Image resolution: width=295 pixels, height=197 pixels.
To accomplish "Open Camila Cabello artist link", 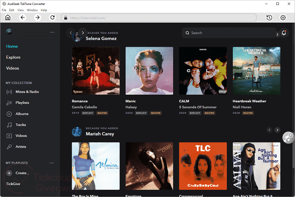I will pyautogui.click(x=84, y=107).
